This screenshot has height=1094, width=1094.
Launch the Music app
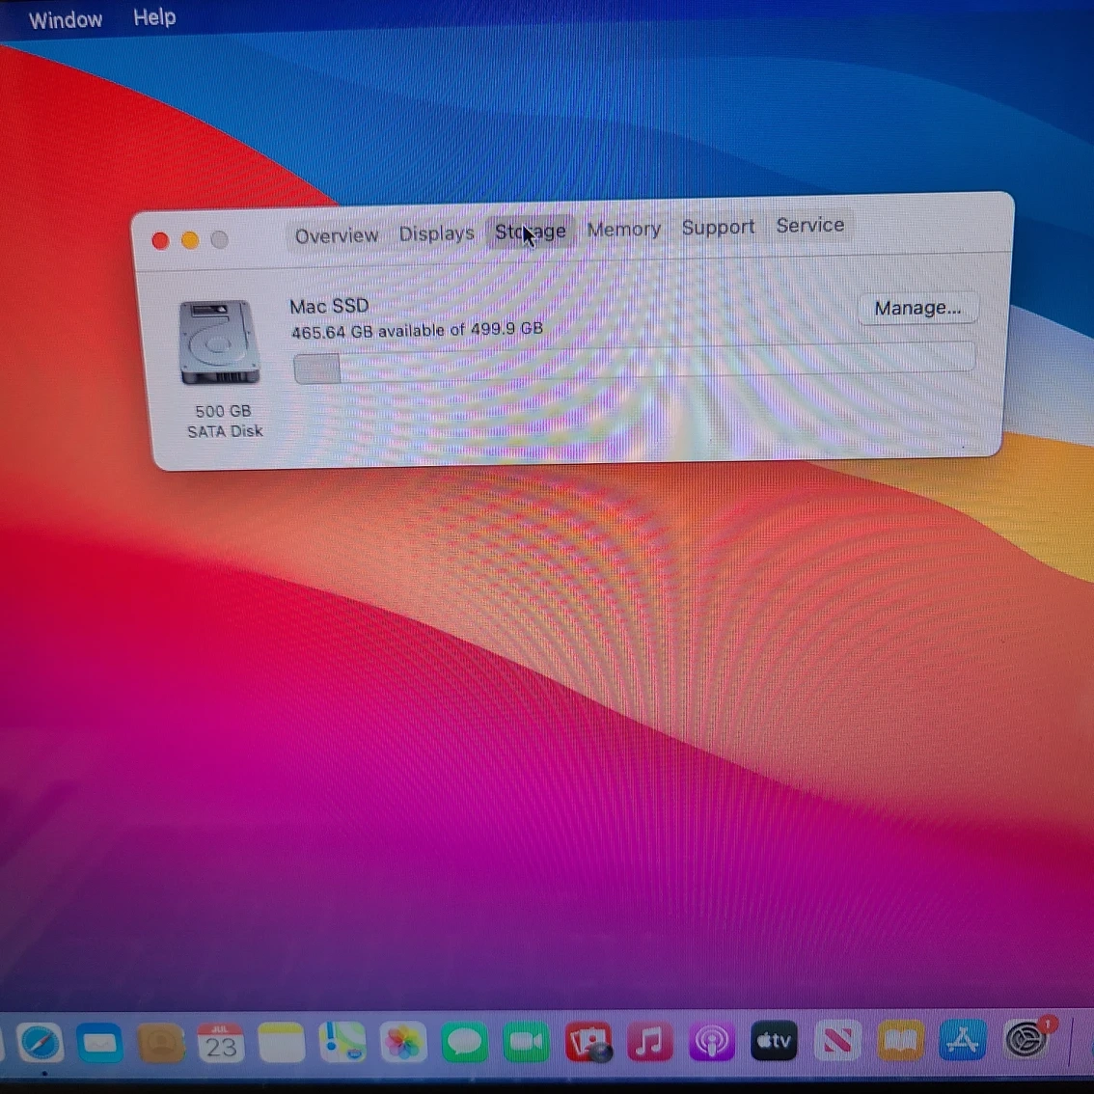point(649,1042)
